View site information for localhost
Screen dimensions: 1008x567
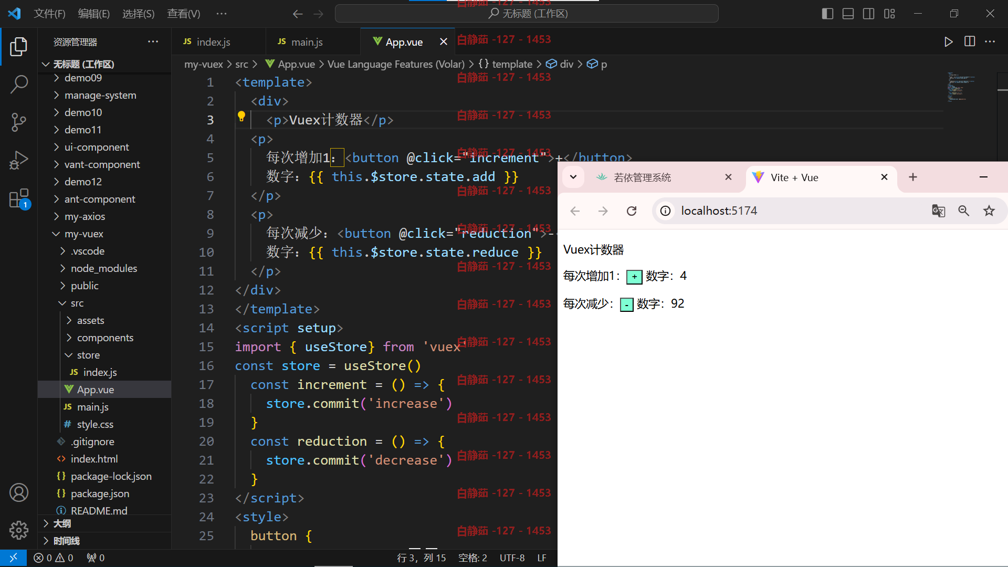(665, 211)
